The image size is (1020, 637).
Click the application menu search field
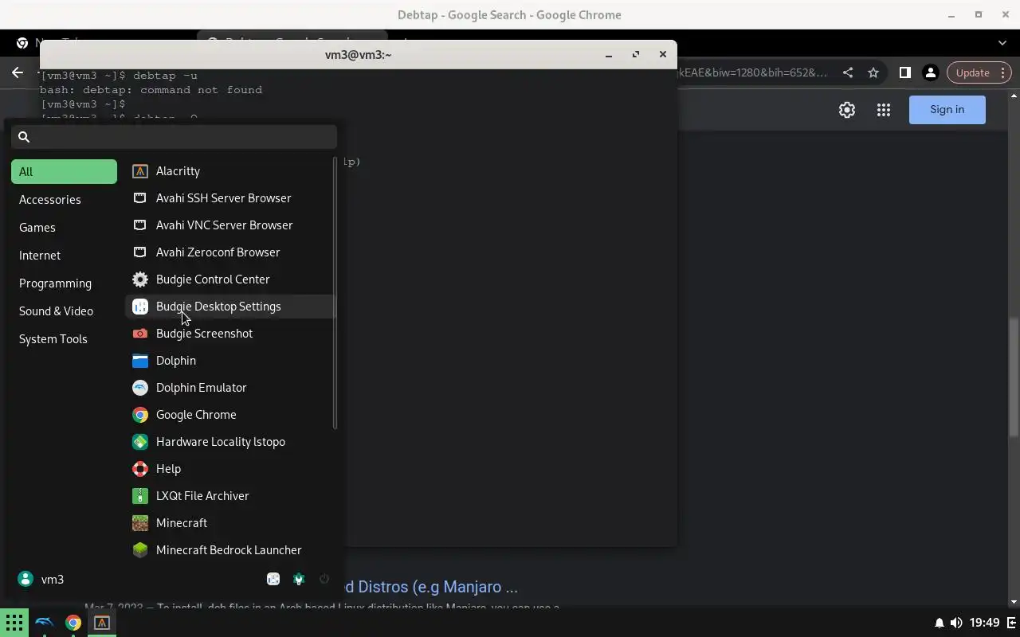coord(174,137)
